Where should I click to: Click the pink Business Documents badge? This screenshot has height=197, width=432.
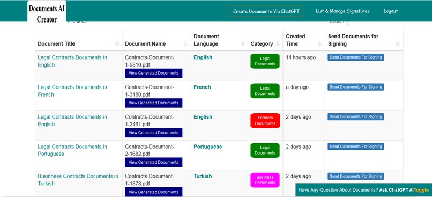(x=265, y=180)
